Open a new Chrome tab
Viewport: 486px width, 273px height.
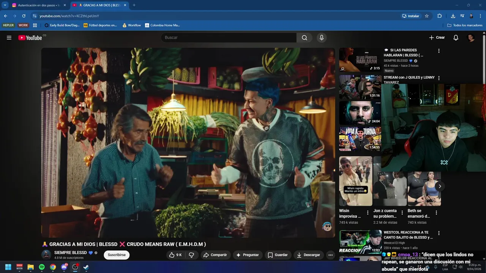click(134, 5)
